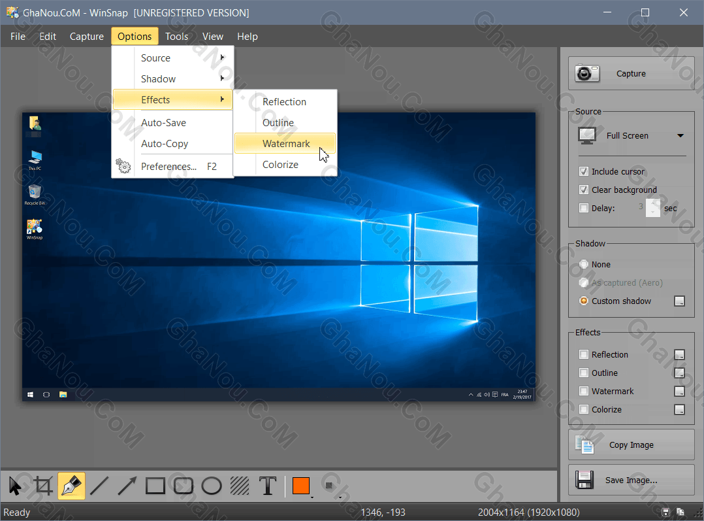The height and width of the screenshot is (521, 704).
Task: Uncheck the Clear background checkbox
Action: click(584, 190)
